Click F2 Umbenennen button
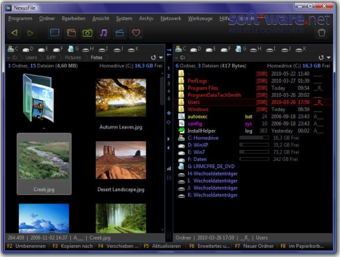This screenshot has height=257, width=340. point(27,246)
